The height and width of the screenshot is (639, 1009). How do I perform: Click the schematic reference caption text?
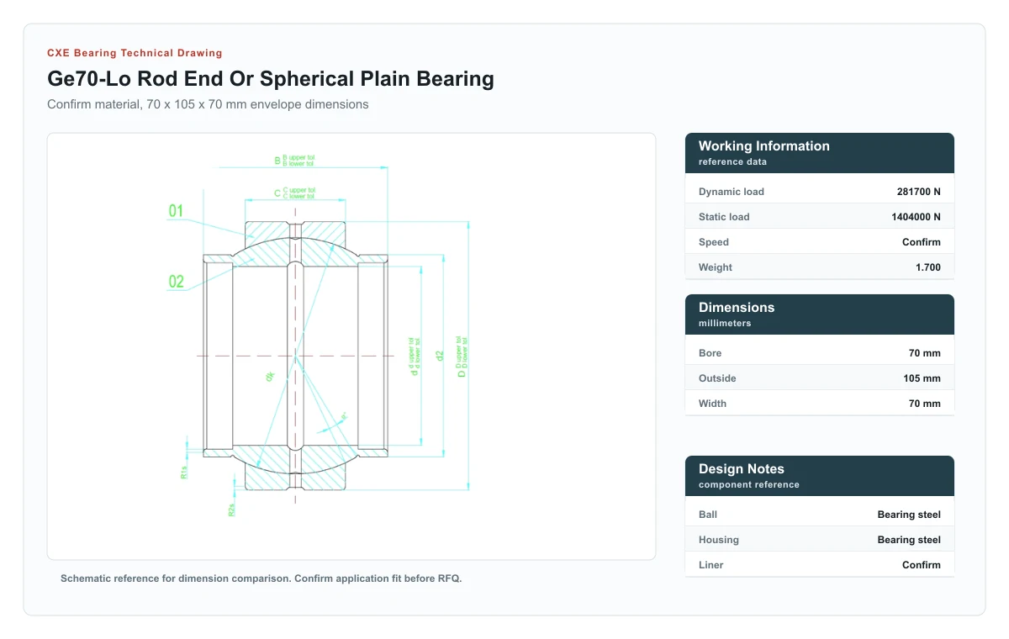coord(261,578)
